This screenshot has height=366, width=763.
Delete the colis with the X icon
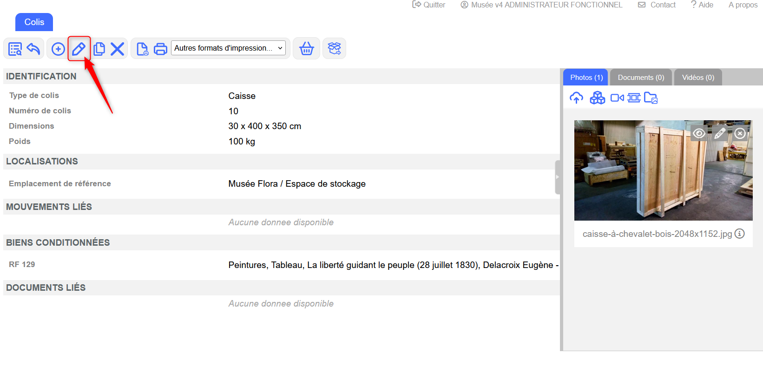tap(118, 49)
